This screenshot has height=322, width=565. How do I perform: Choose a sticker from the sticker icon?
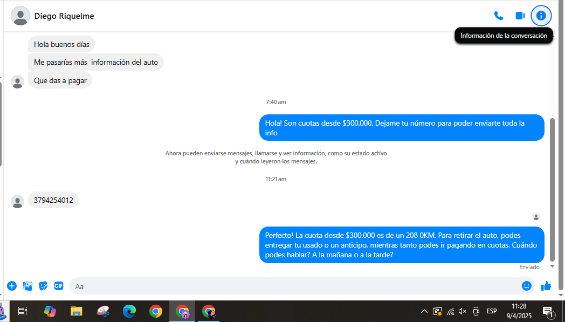coord(43,286)
